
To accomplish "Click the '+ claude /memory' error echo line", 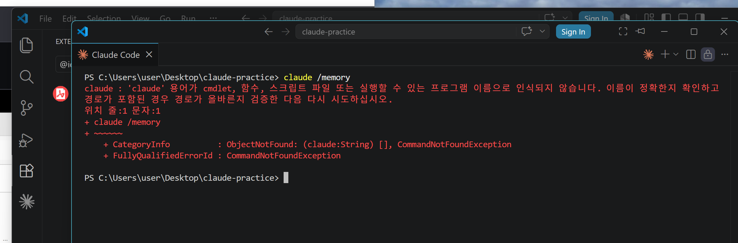I will (122, 122).
